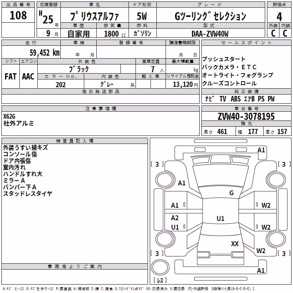Viewport: 293px width, 293px height.
Task: Select the exterior grade C under 外装
Action: pyautogui.click(x=273, y=33)
